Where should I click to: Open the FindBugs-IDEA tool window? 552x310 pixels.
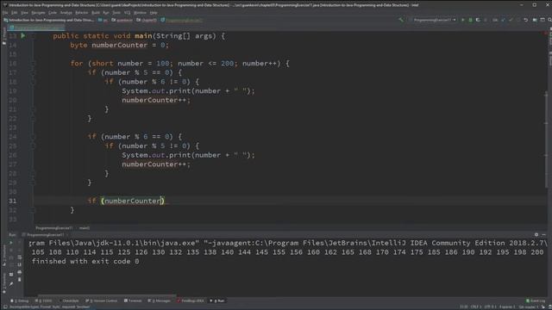click(191, 301)
